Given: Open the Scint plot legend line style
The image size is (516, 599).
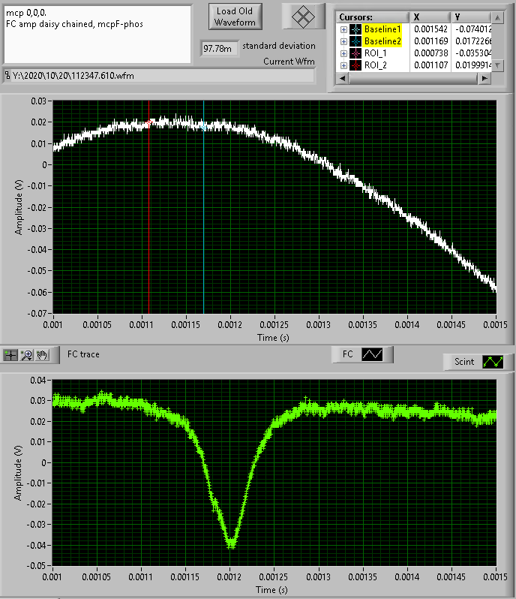Looking at the screenshot, I should pos(493,362).
